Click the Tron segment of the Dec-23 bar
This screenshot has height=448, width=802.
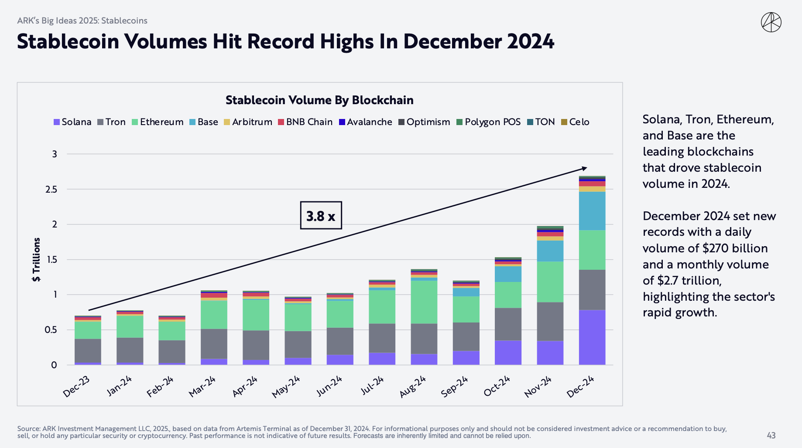click(88, 350)
